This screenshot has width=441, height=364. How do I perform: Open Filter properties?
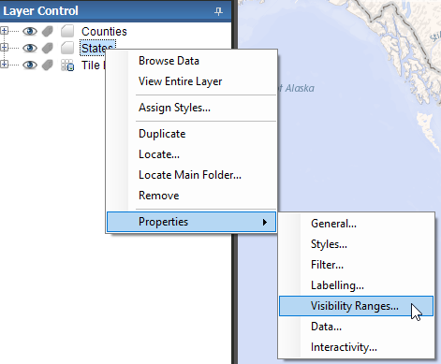tap(356, 265)
